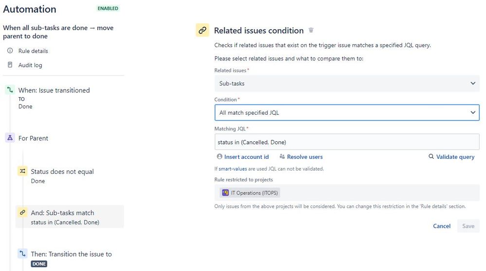This screenshot has width=486, height=271.
Task: Select And: Sub-tasks match component
Action: pos(70,217)
